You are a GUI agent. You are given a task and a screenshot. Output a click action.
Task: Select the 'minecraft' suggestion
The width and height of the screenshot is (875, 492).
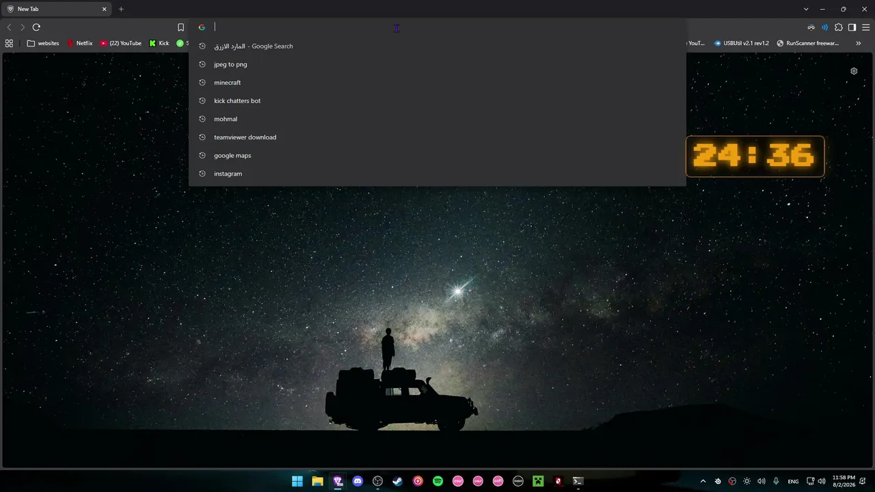pos(437,83)
